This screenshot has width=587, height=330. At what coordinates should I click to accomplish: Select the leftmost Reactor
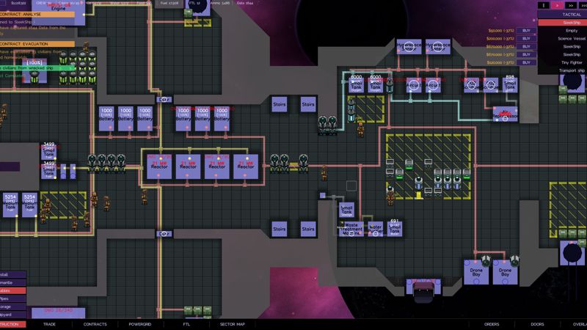159,166
